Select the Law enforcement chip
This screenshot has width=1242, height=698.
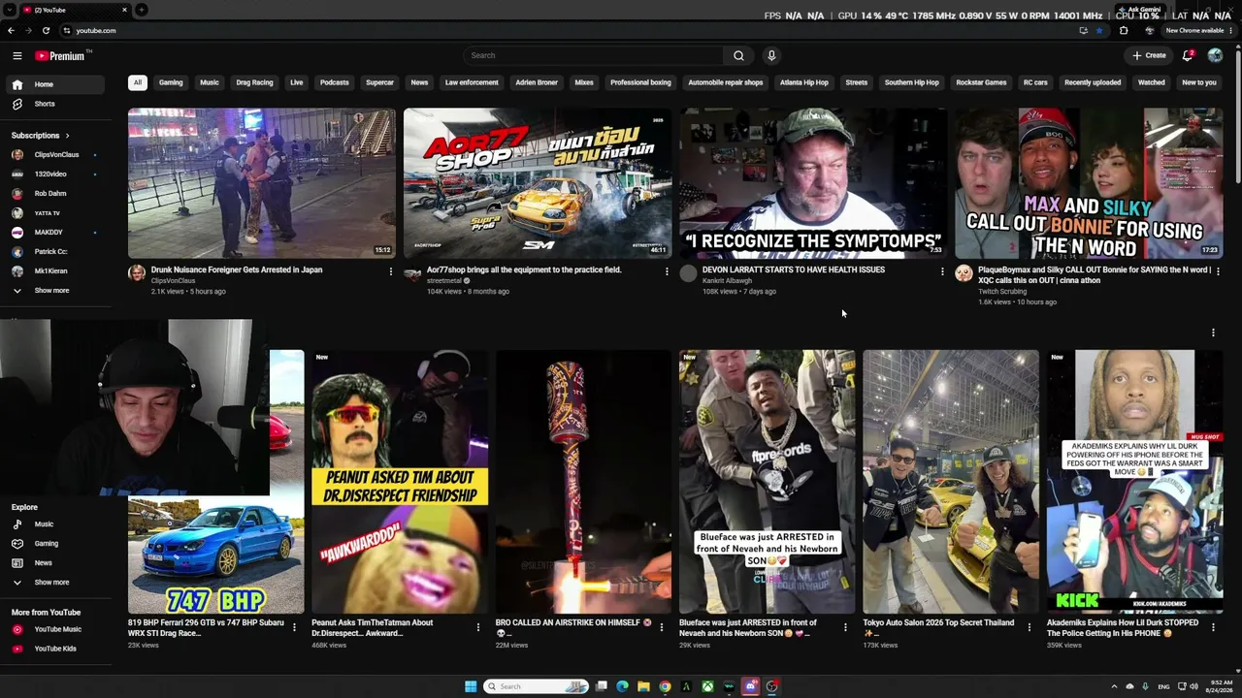click(472, 82)
